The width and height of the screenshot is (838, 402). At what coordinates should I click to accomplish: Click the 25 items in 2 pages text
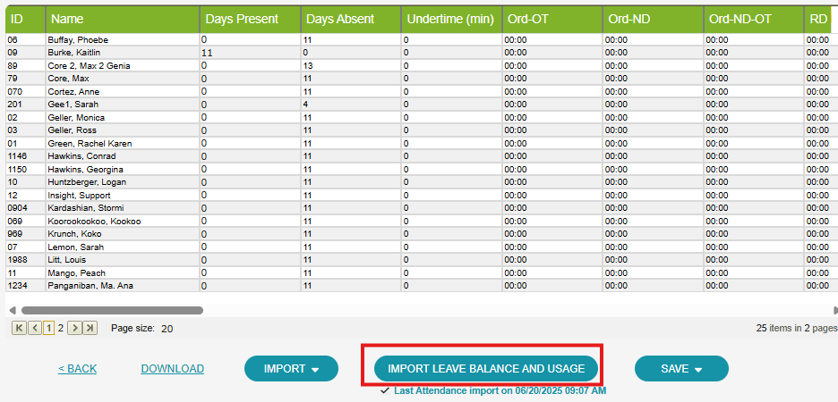point(797,328)
